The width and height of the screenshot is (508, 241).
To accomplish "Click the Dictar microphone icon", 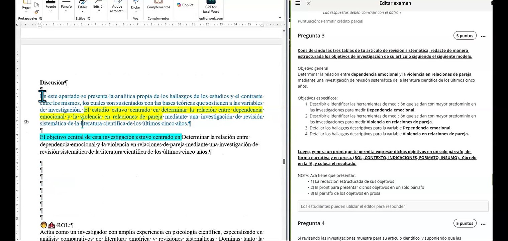I will click(135, 2).
